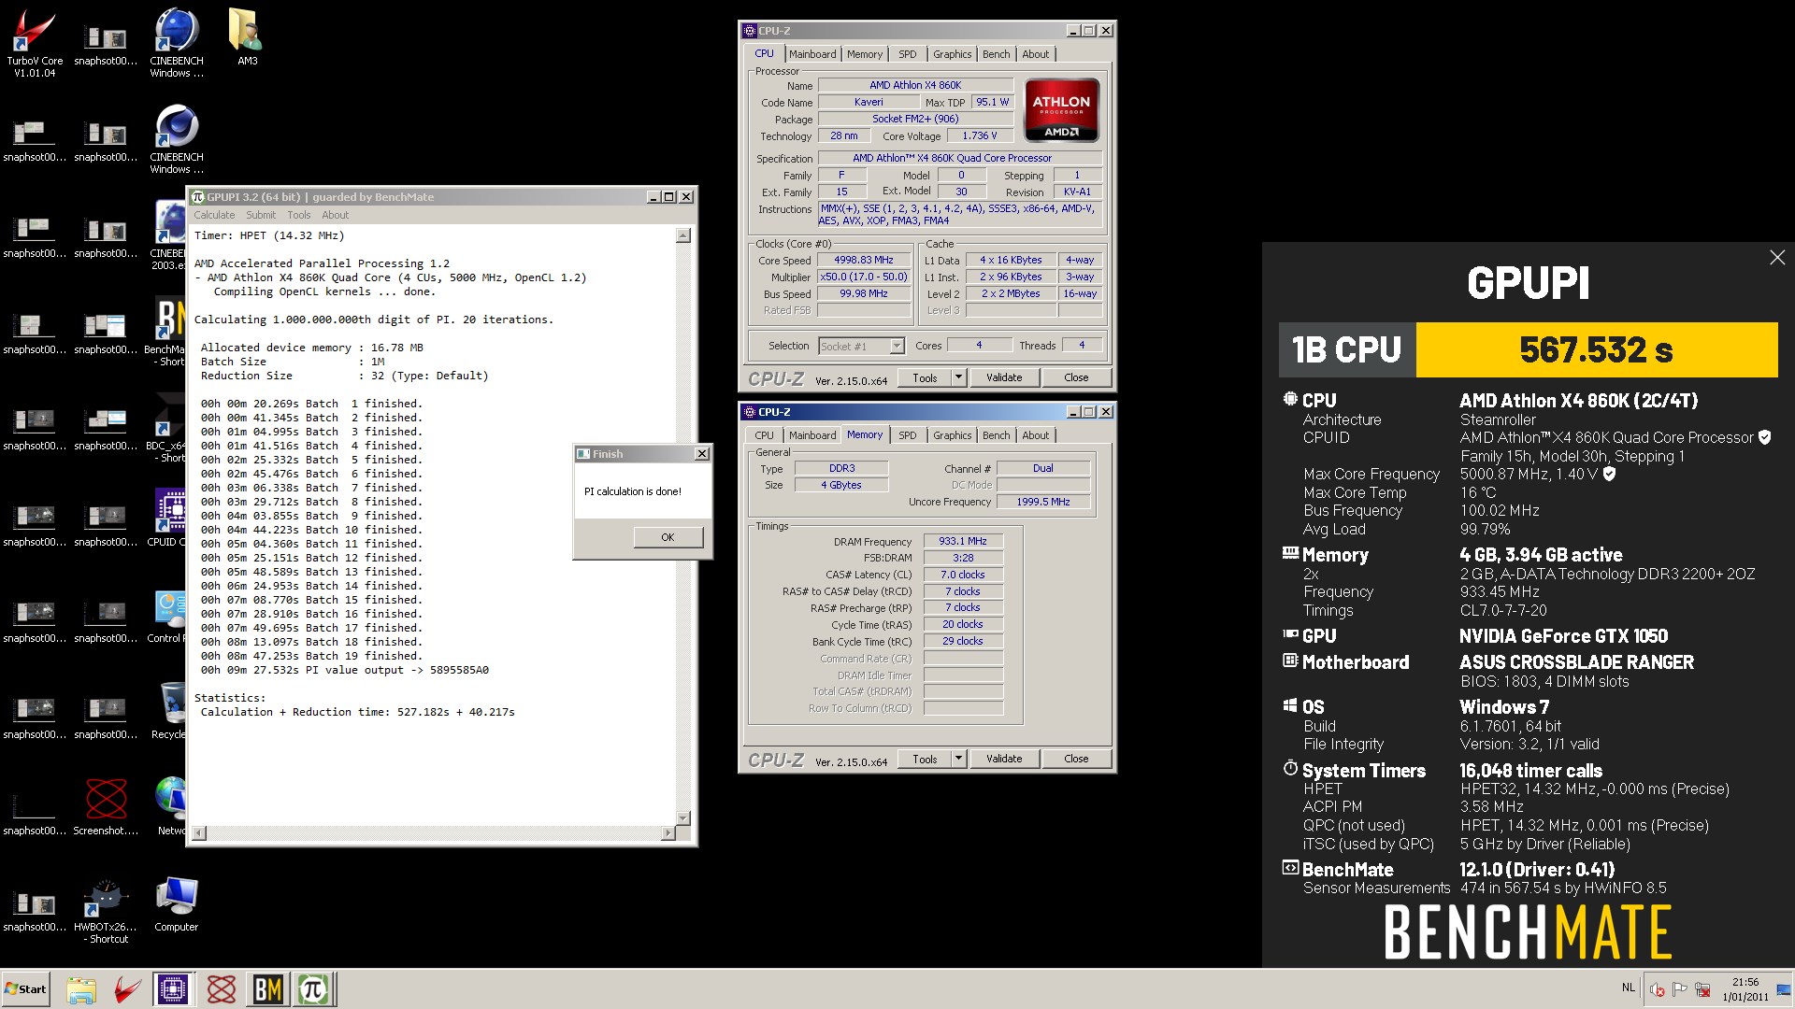Confirm the Finish dialog with OK
The image size is (1795, 1009).
668,537
